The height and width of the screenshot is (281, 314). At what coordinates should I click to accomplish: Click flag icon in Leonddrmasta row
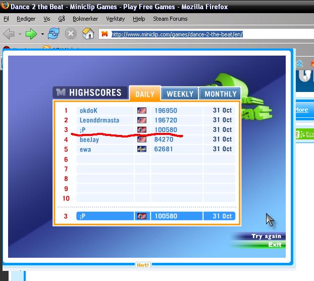pyautogui.click(x=142, y=120)
